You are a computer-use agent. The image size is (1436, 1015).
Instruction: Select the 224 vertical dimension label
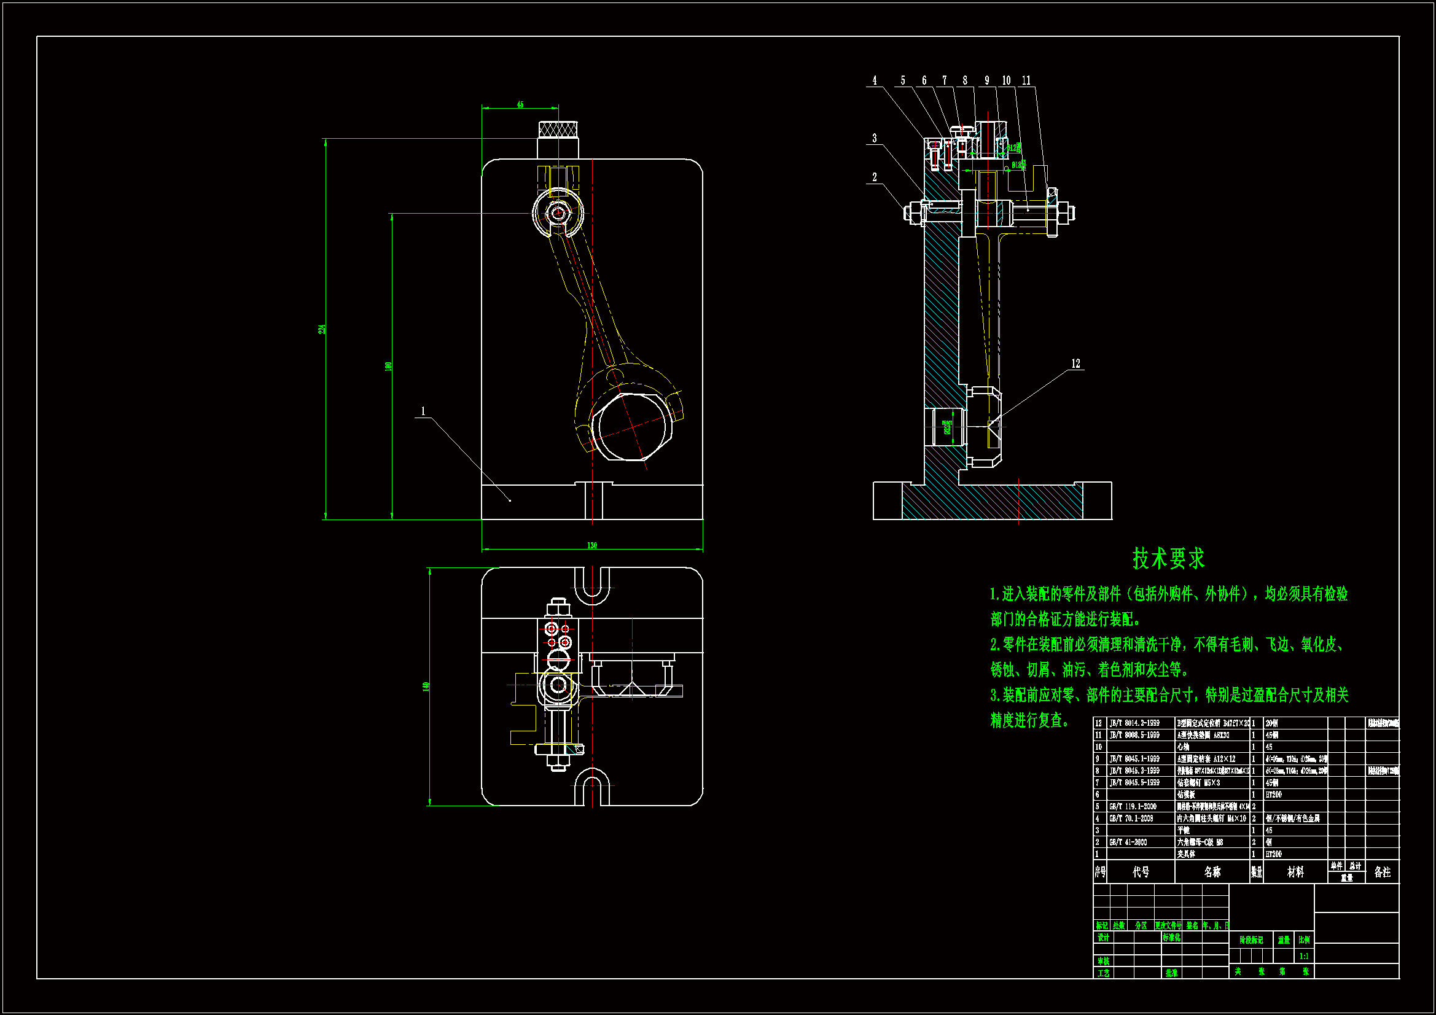[x=322, y=330]
